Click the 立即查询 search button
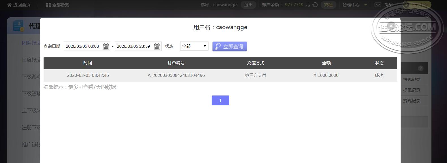Screen dimensions: 447x163 tap(230, 46)
